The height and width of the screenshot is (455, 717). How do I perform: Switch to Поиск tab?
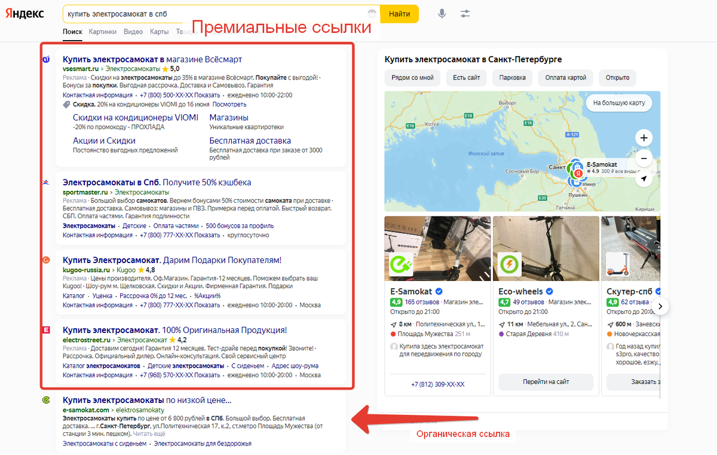coord(72,32)
